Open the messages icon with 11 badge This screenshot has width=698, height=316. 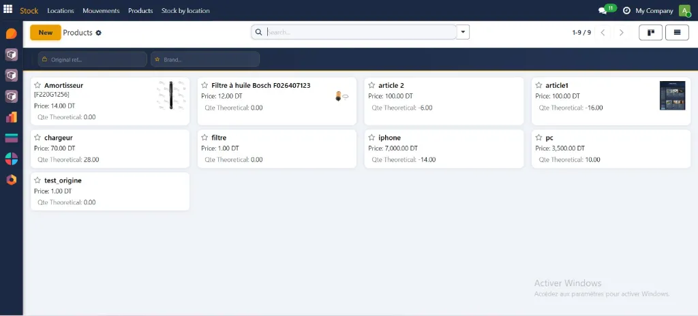tap(603, 11)
